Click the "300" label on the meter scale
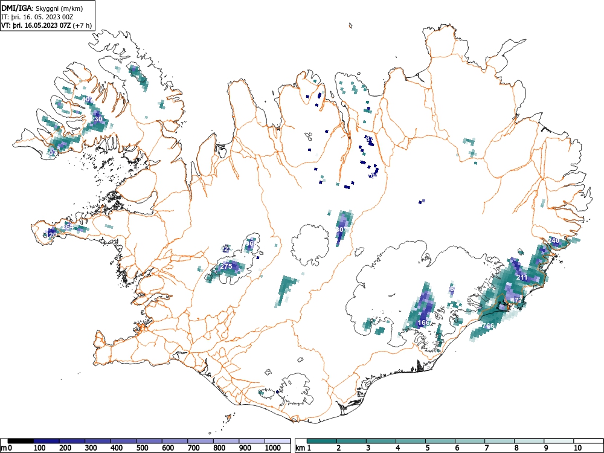This screenshot has height=453, width=604. (x=91, y=448)
